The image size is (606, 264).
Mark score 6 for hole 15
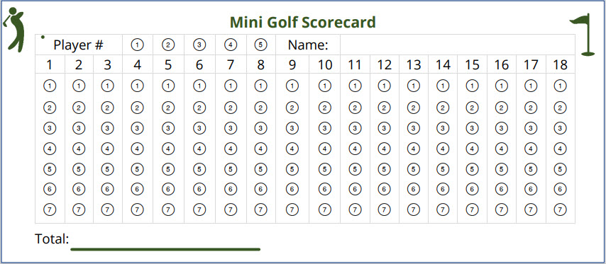pos(472,189)
